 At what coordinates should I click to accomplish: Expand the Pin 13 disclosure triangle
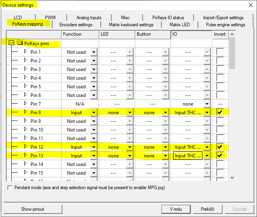tap(25, 155)
